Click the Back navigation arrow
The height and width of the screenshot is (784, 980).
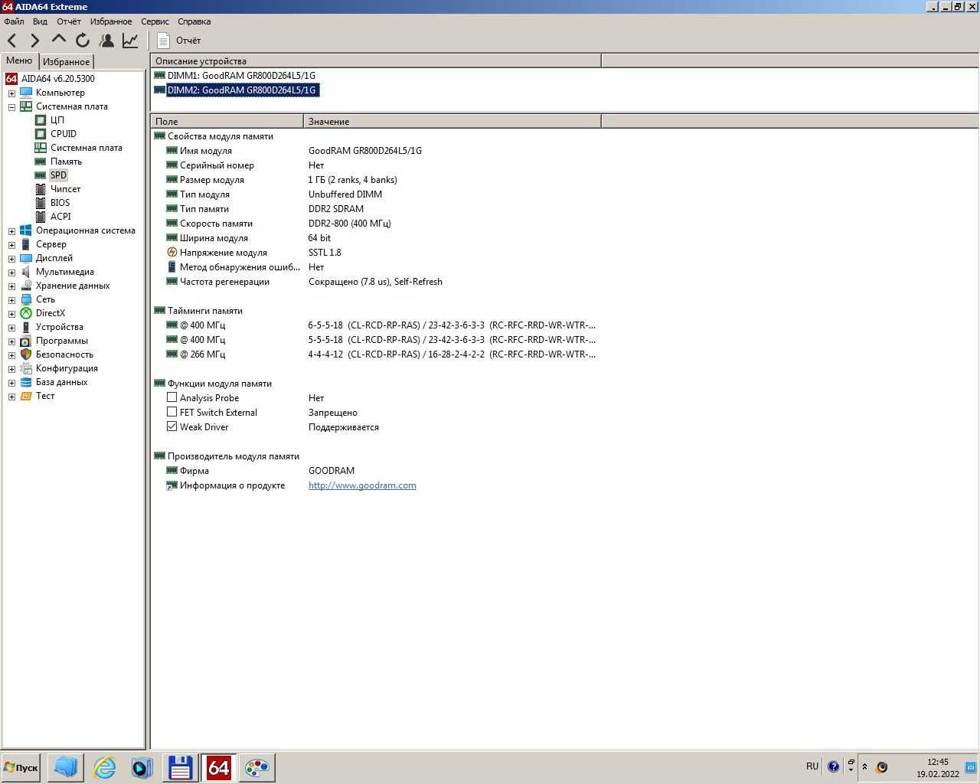coord(12,41)
